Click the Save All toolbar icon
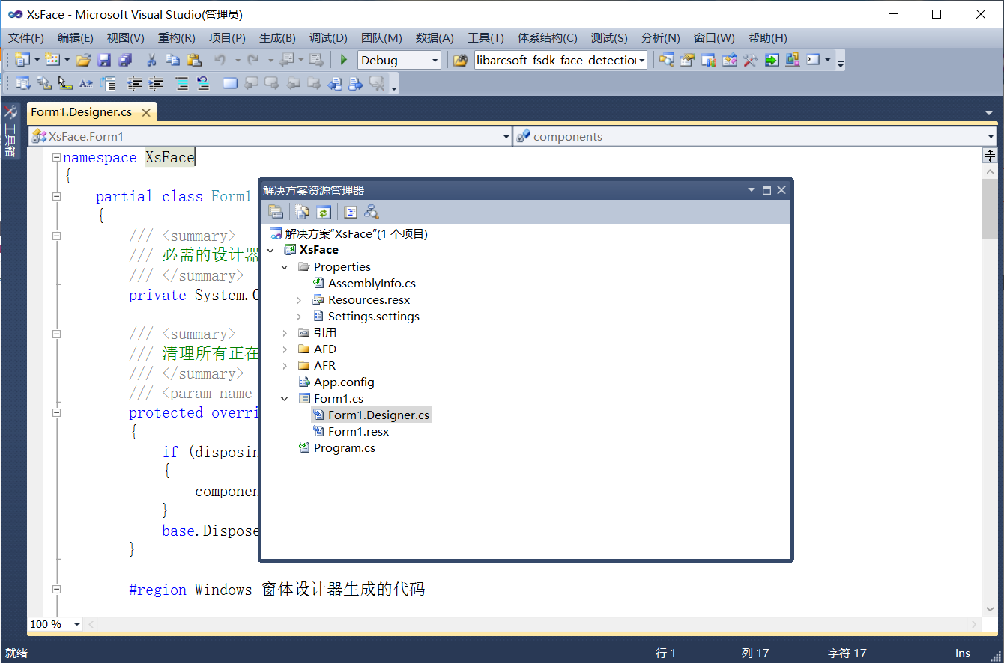The height and width of the screenshot is (663, 1004). coord(125,59)
